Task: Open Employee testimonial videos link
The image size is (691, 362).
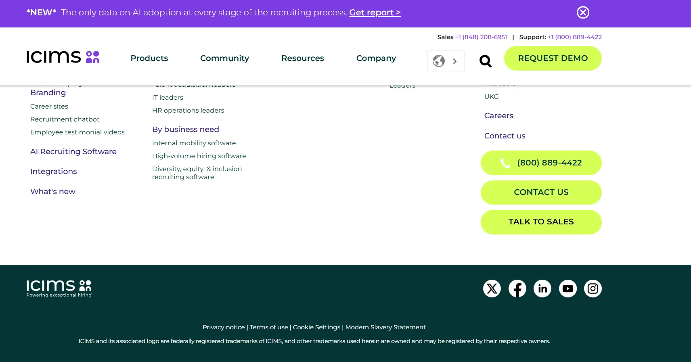Action: [x=77, y=132]
